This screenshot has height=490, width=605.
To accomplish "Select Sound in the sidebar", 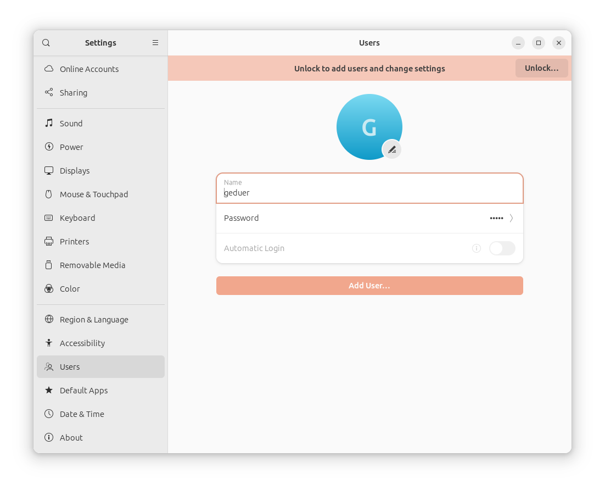I will [x=100, y=124].
